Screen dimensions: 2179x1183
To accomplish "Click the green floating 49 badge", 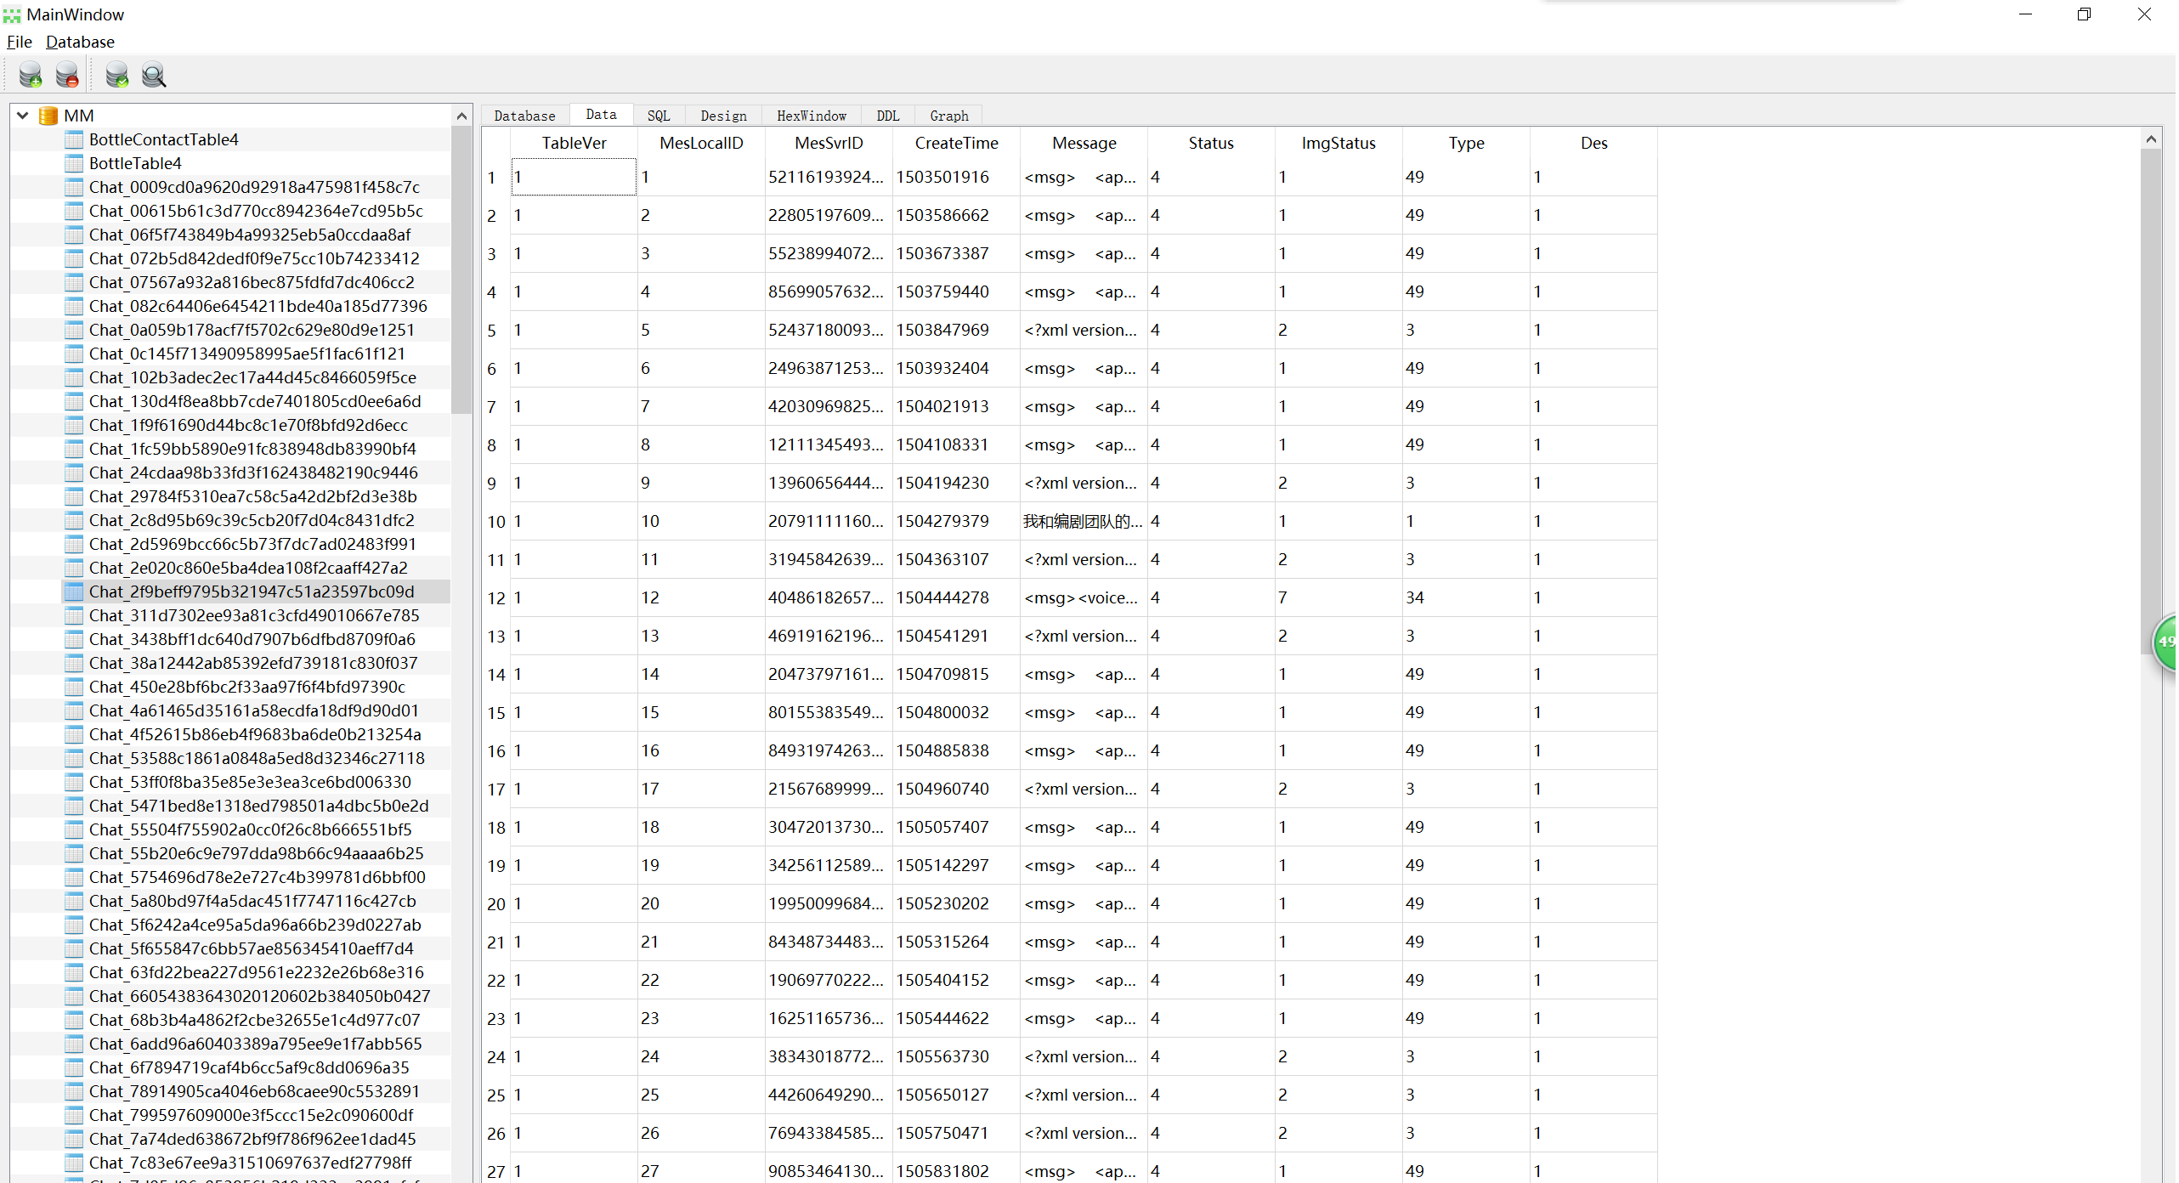I will [2165, 642].
